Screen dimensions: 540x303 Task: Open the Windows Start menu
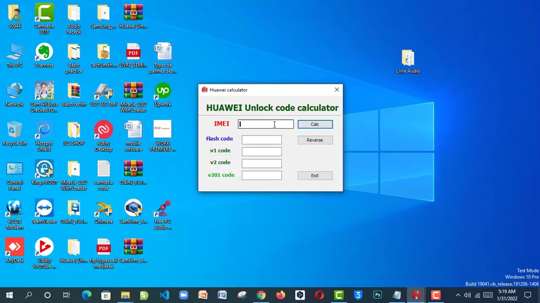(9, 295)
